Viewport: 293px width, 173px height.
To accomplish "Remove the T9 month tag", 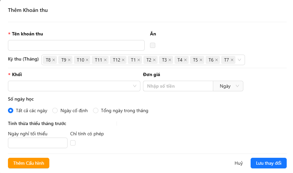I will (70, 60).
